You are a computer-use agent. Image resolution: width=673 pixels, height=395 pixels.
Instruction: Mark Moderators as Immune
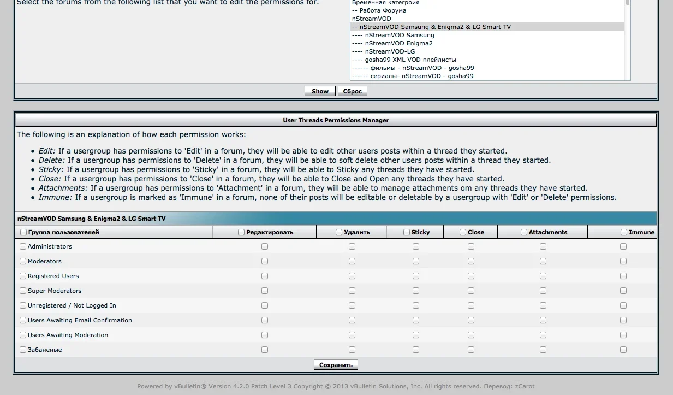click(623, 261)
